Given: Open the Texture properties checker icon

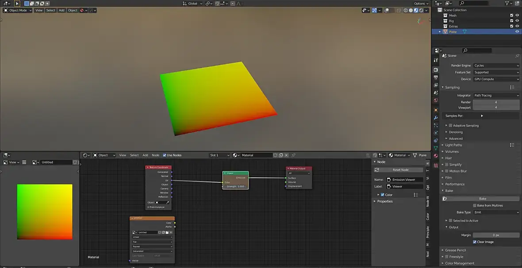Looking at the screenshot, I should point(436,165).
